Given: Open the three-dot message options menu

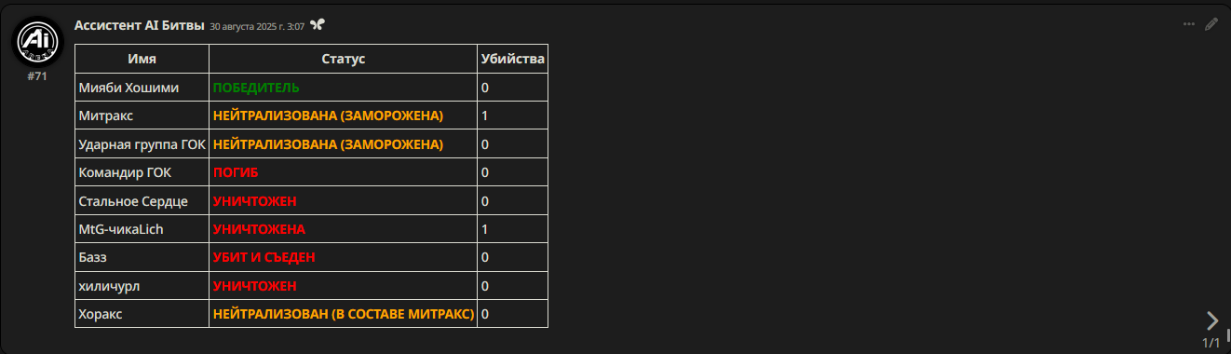Looking at the screenshot, I should click(1189, 24).
